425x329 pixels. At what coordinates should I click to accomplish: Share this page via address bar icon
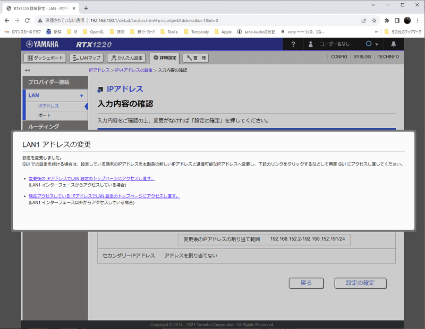click(364, 21)
